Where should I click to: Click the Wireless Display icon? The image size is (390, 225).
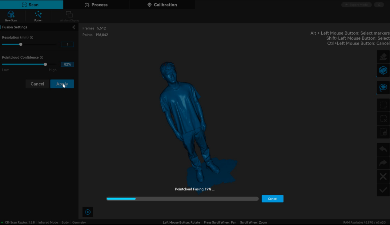point(69,15)
